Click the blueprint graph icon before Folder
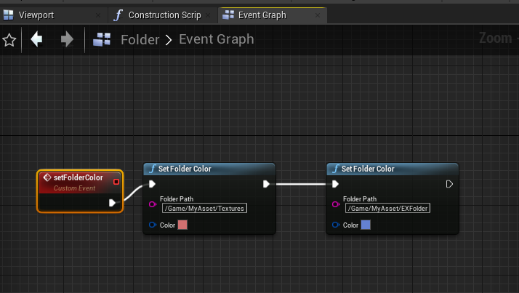This screenshot has height=293, width=519. [102, 40]
